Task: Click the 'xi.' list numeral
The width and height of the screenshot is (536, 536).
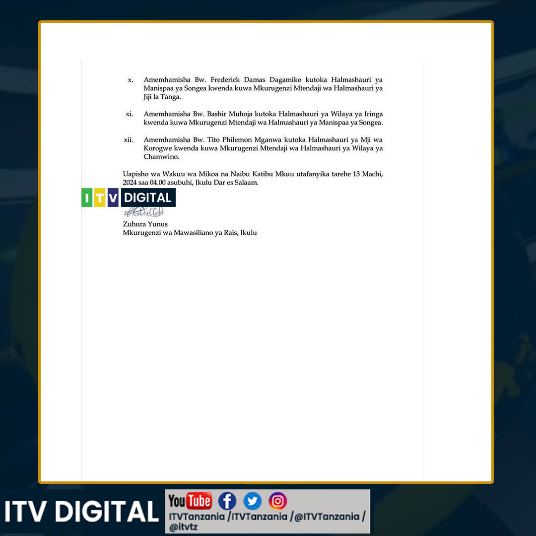Action: (x=130, y=114)
